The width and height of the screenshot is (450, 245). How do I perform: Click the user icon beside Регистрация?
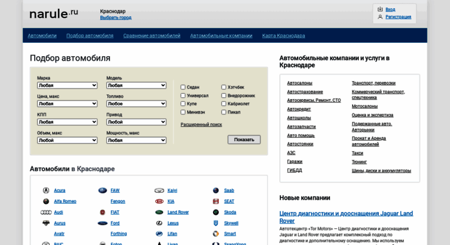coord(380,17)
